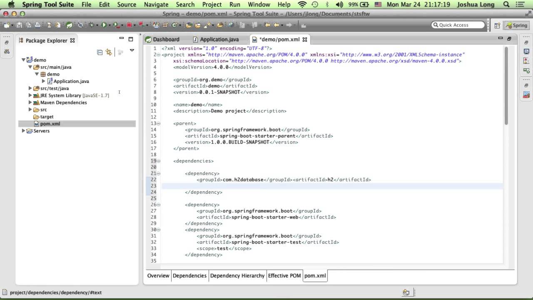Image resolution: width=533 pixels, height=300 pixels.
Task: Click the macOS Spotlight search icon
Action: [x=506, y=5]
